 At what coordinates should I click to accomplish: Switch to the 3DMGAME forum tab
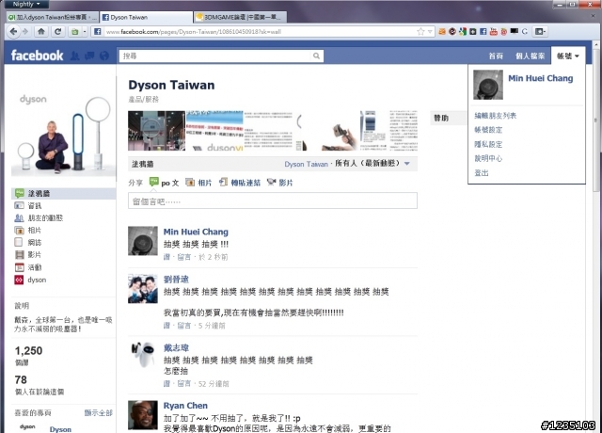pyautogui.click(x=240, y=17)
